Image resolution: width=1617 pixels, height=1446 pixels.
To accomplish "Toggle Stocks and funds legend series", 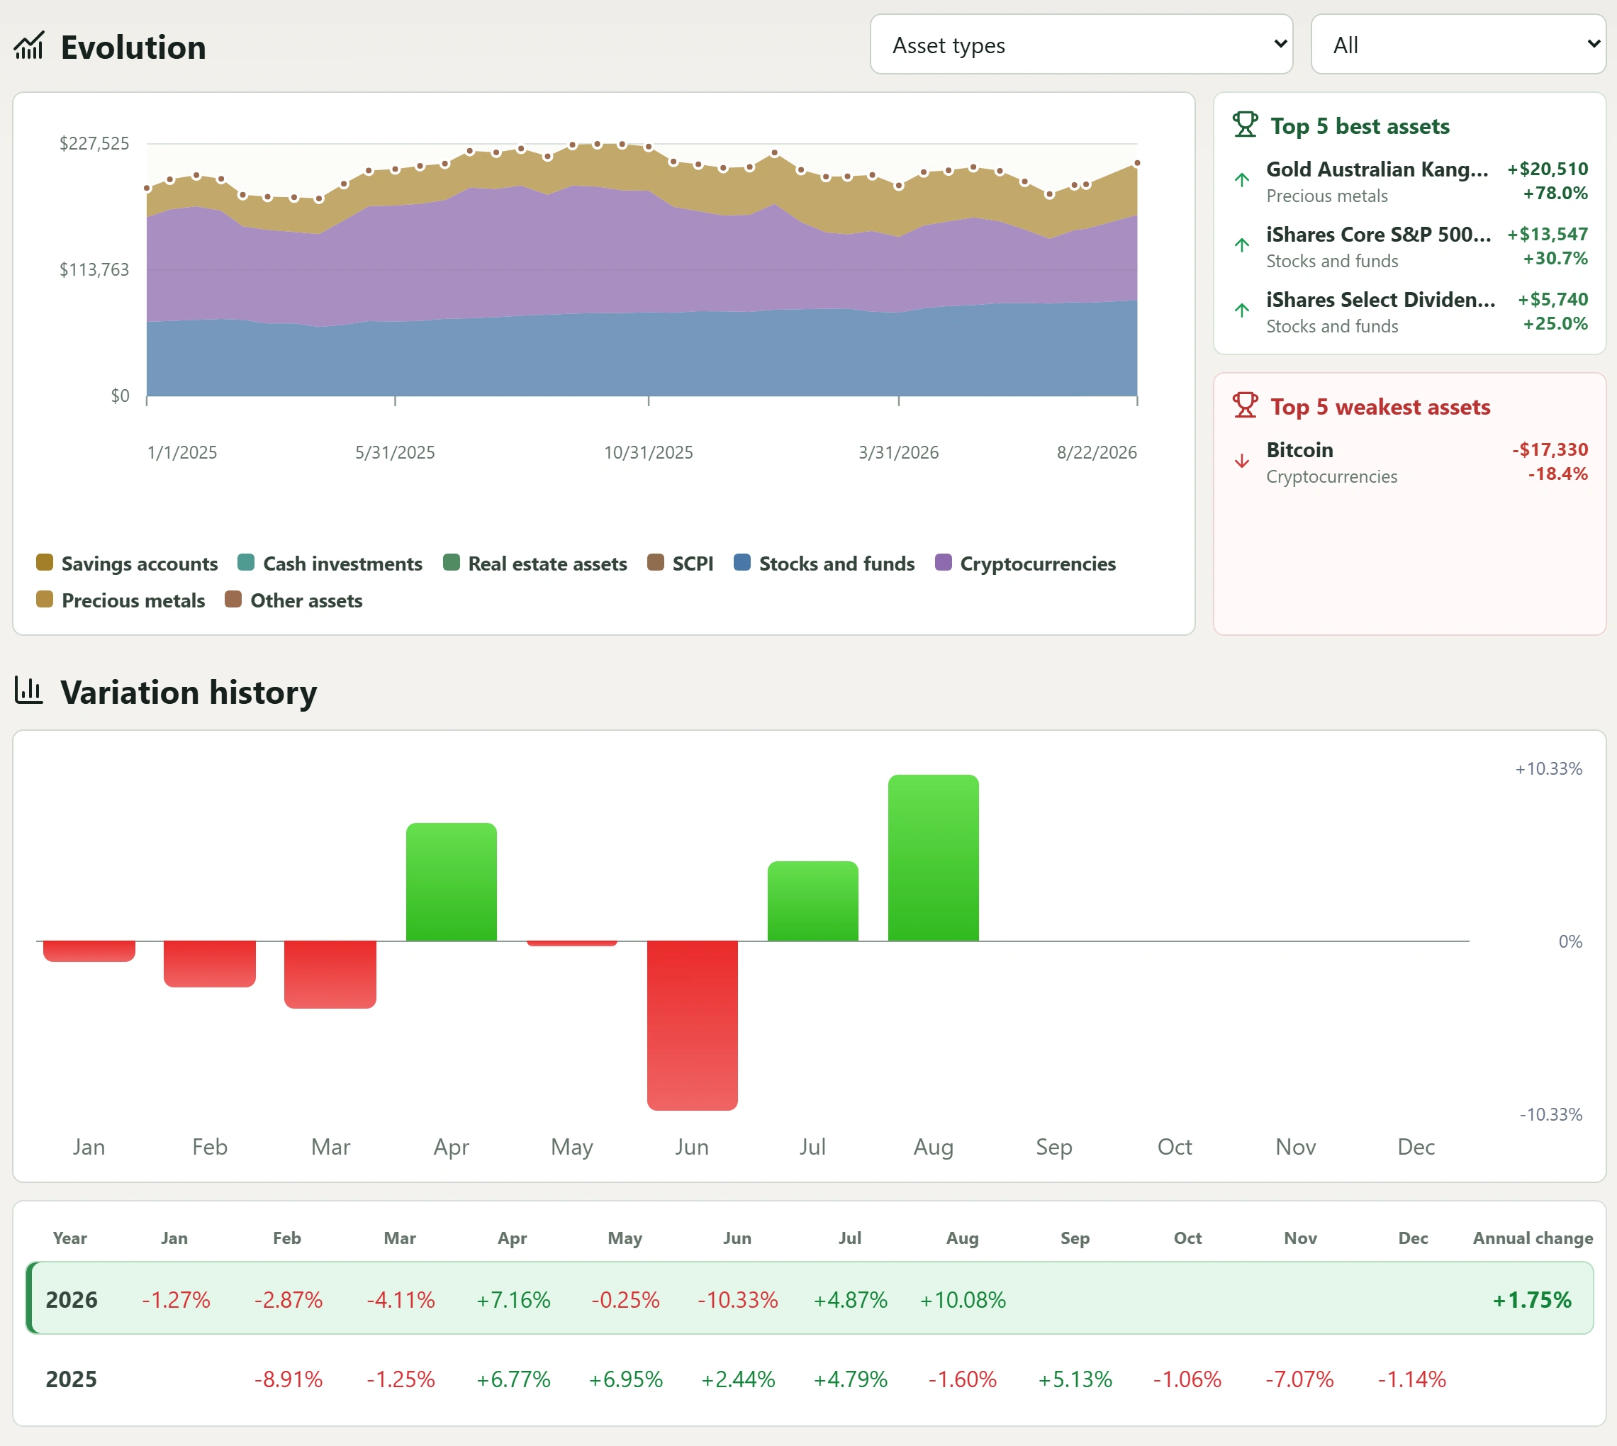I will point(824,564).
